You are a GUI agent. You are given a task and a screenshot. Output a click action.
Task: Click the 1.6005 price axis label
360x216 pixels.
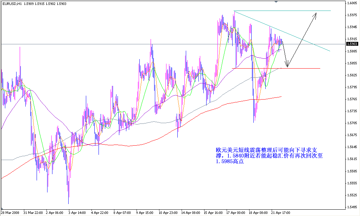[352, 3]
